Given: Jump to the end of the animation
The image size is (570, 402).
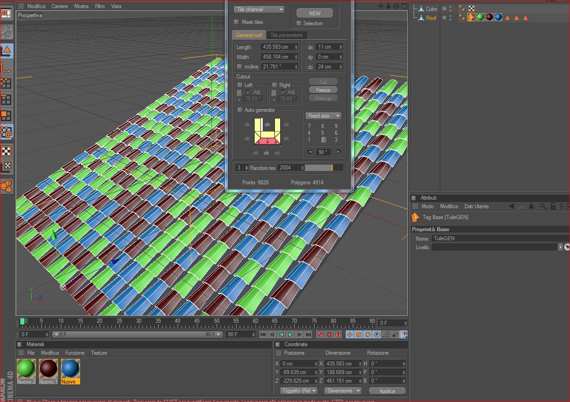Looking at the screenshot, I should 308,334.
